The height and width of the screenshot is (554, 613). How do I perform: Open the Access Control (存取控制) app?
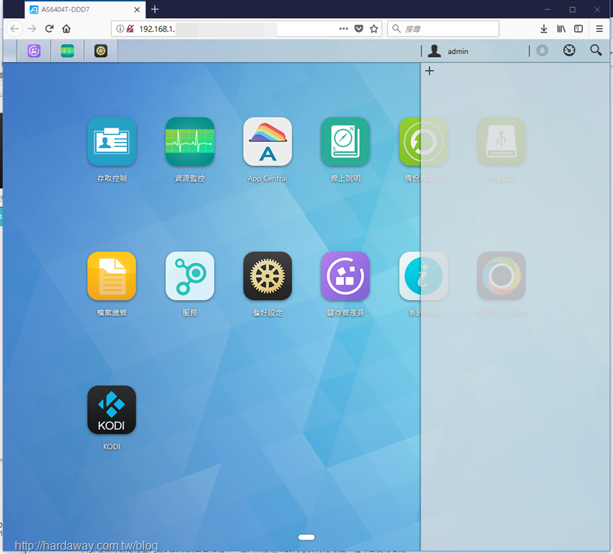112,141
